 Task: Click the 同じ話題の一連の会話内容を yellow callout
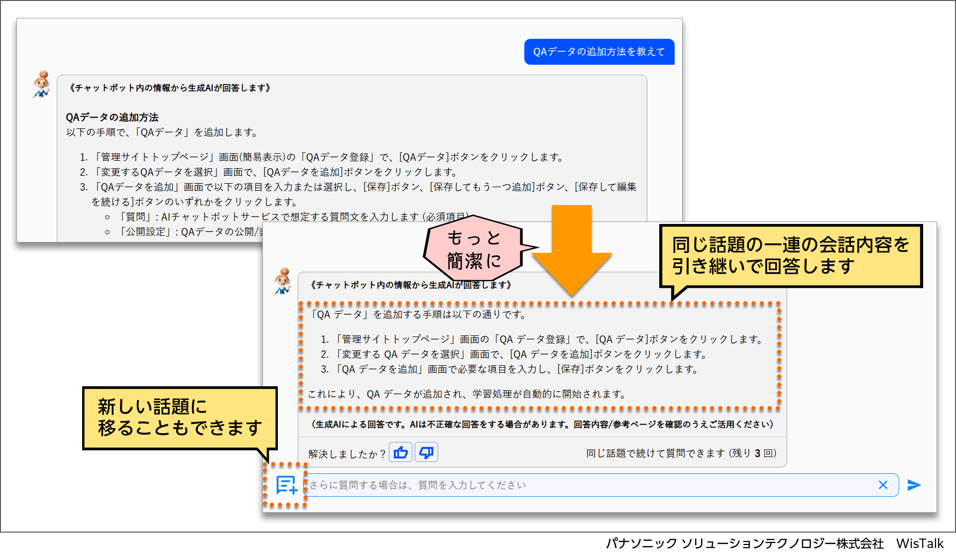(790, 255)
